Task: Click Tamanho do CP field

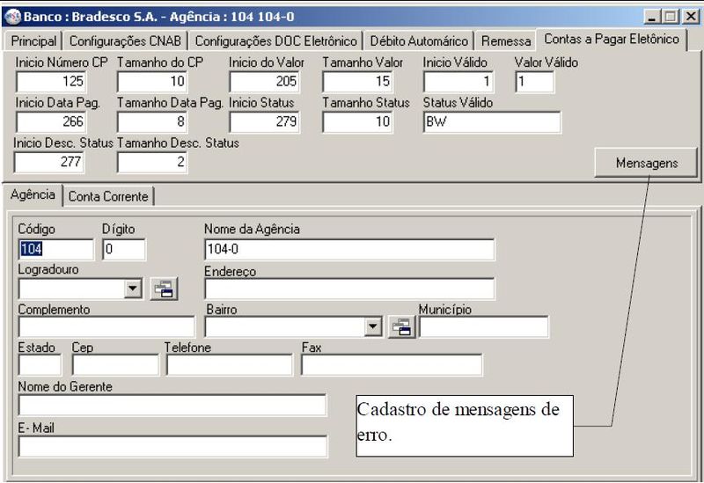Action: click(151, 82)
